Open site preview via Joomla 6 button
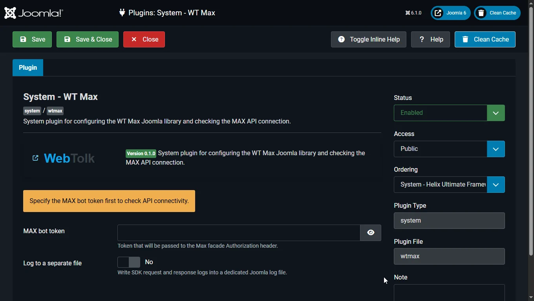The image size is (534, 301). tap(450, 13)
